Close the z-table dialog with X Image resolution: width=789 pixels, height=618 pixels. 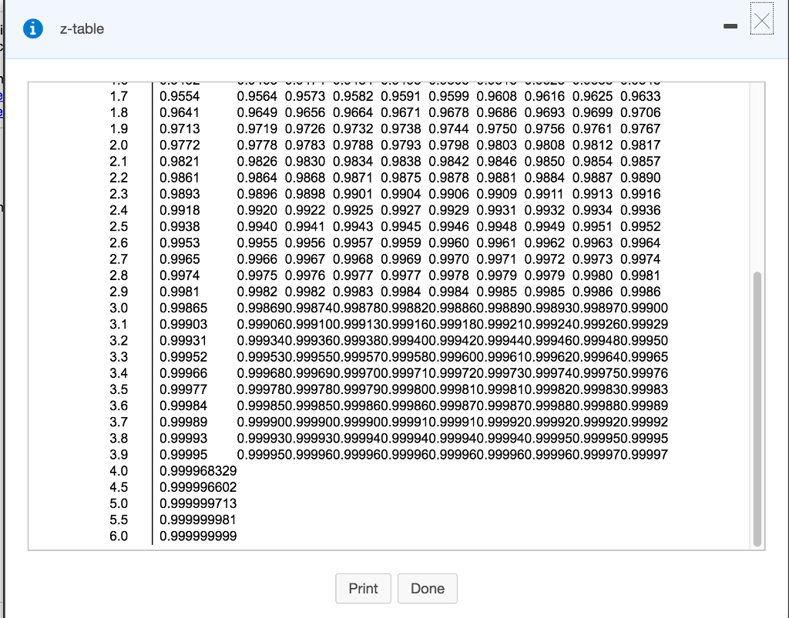point(762,19)
